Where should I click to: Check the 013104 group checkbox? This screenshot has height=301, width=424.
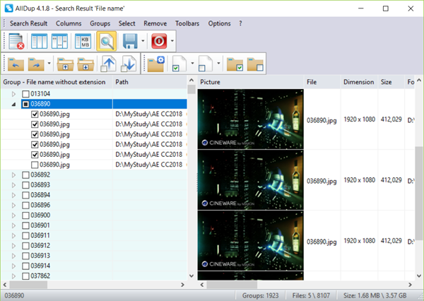click(25, 94)
